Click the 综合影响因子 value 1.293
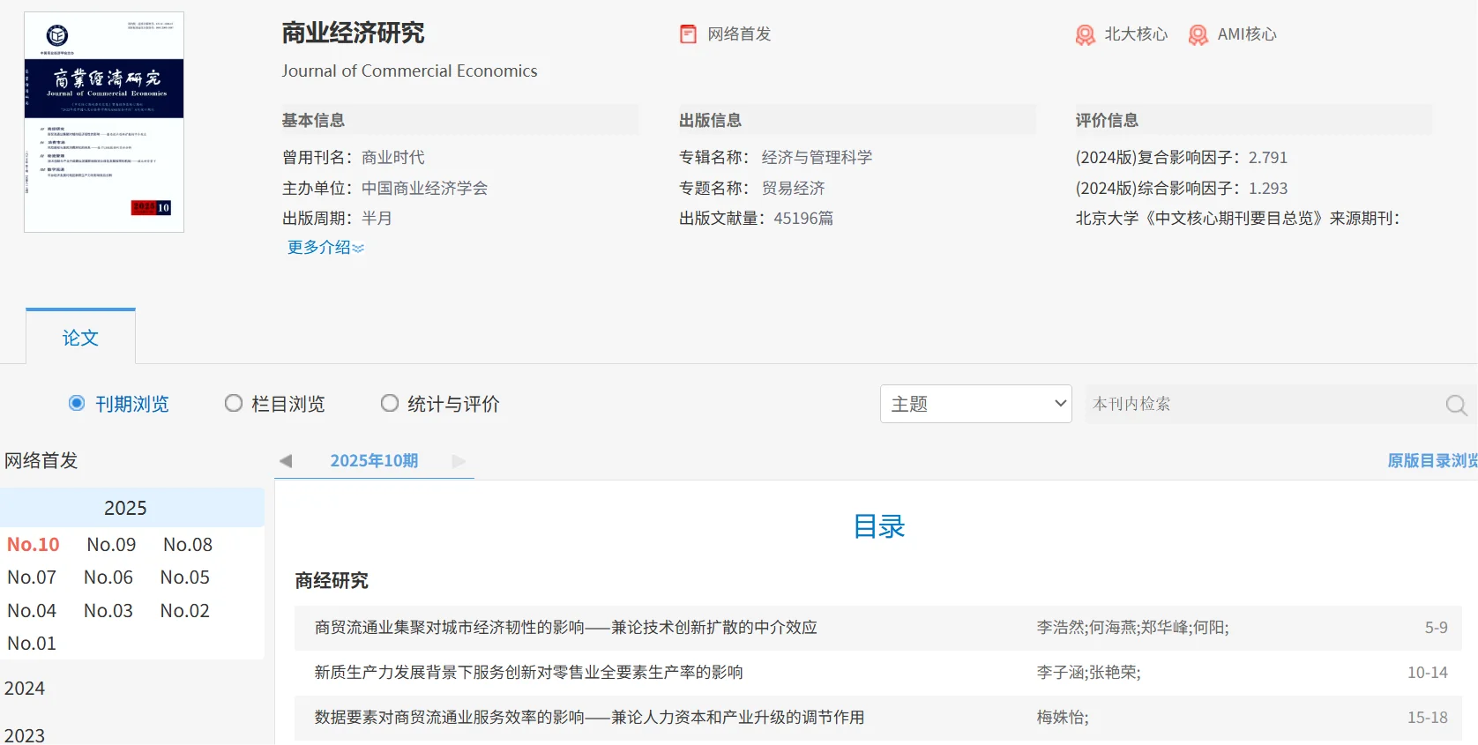The width and height of the screenshot is (1478, 745). click(1268, 189)
